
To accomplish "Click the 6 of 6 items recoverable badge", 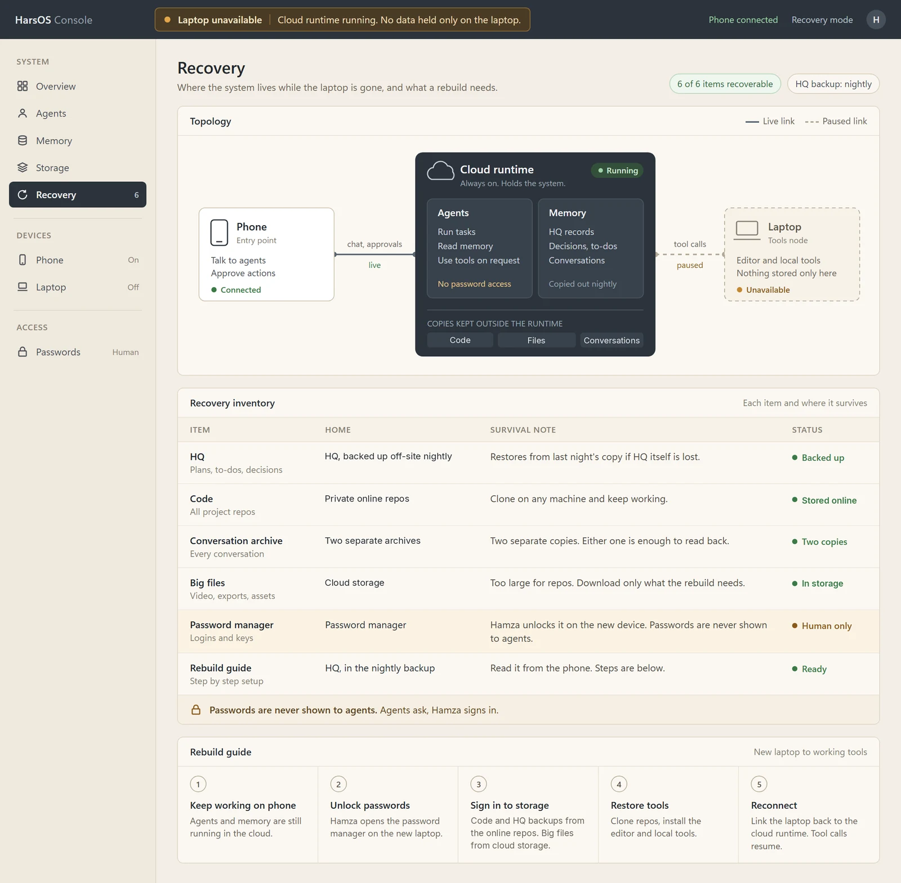I will click(725, 84).
